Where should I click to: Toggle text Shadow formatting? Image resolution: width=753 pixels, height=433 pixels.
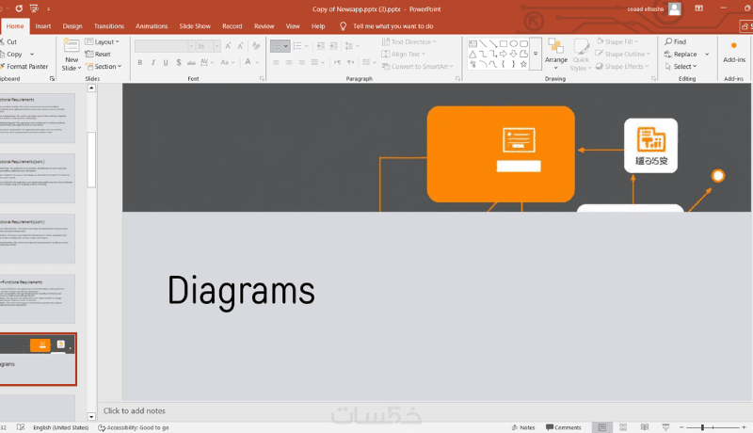coord(179,62)
